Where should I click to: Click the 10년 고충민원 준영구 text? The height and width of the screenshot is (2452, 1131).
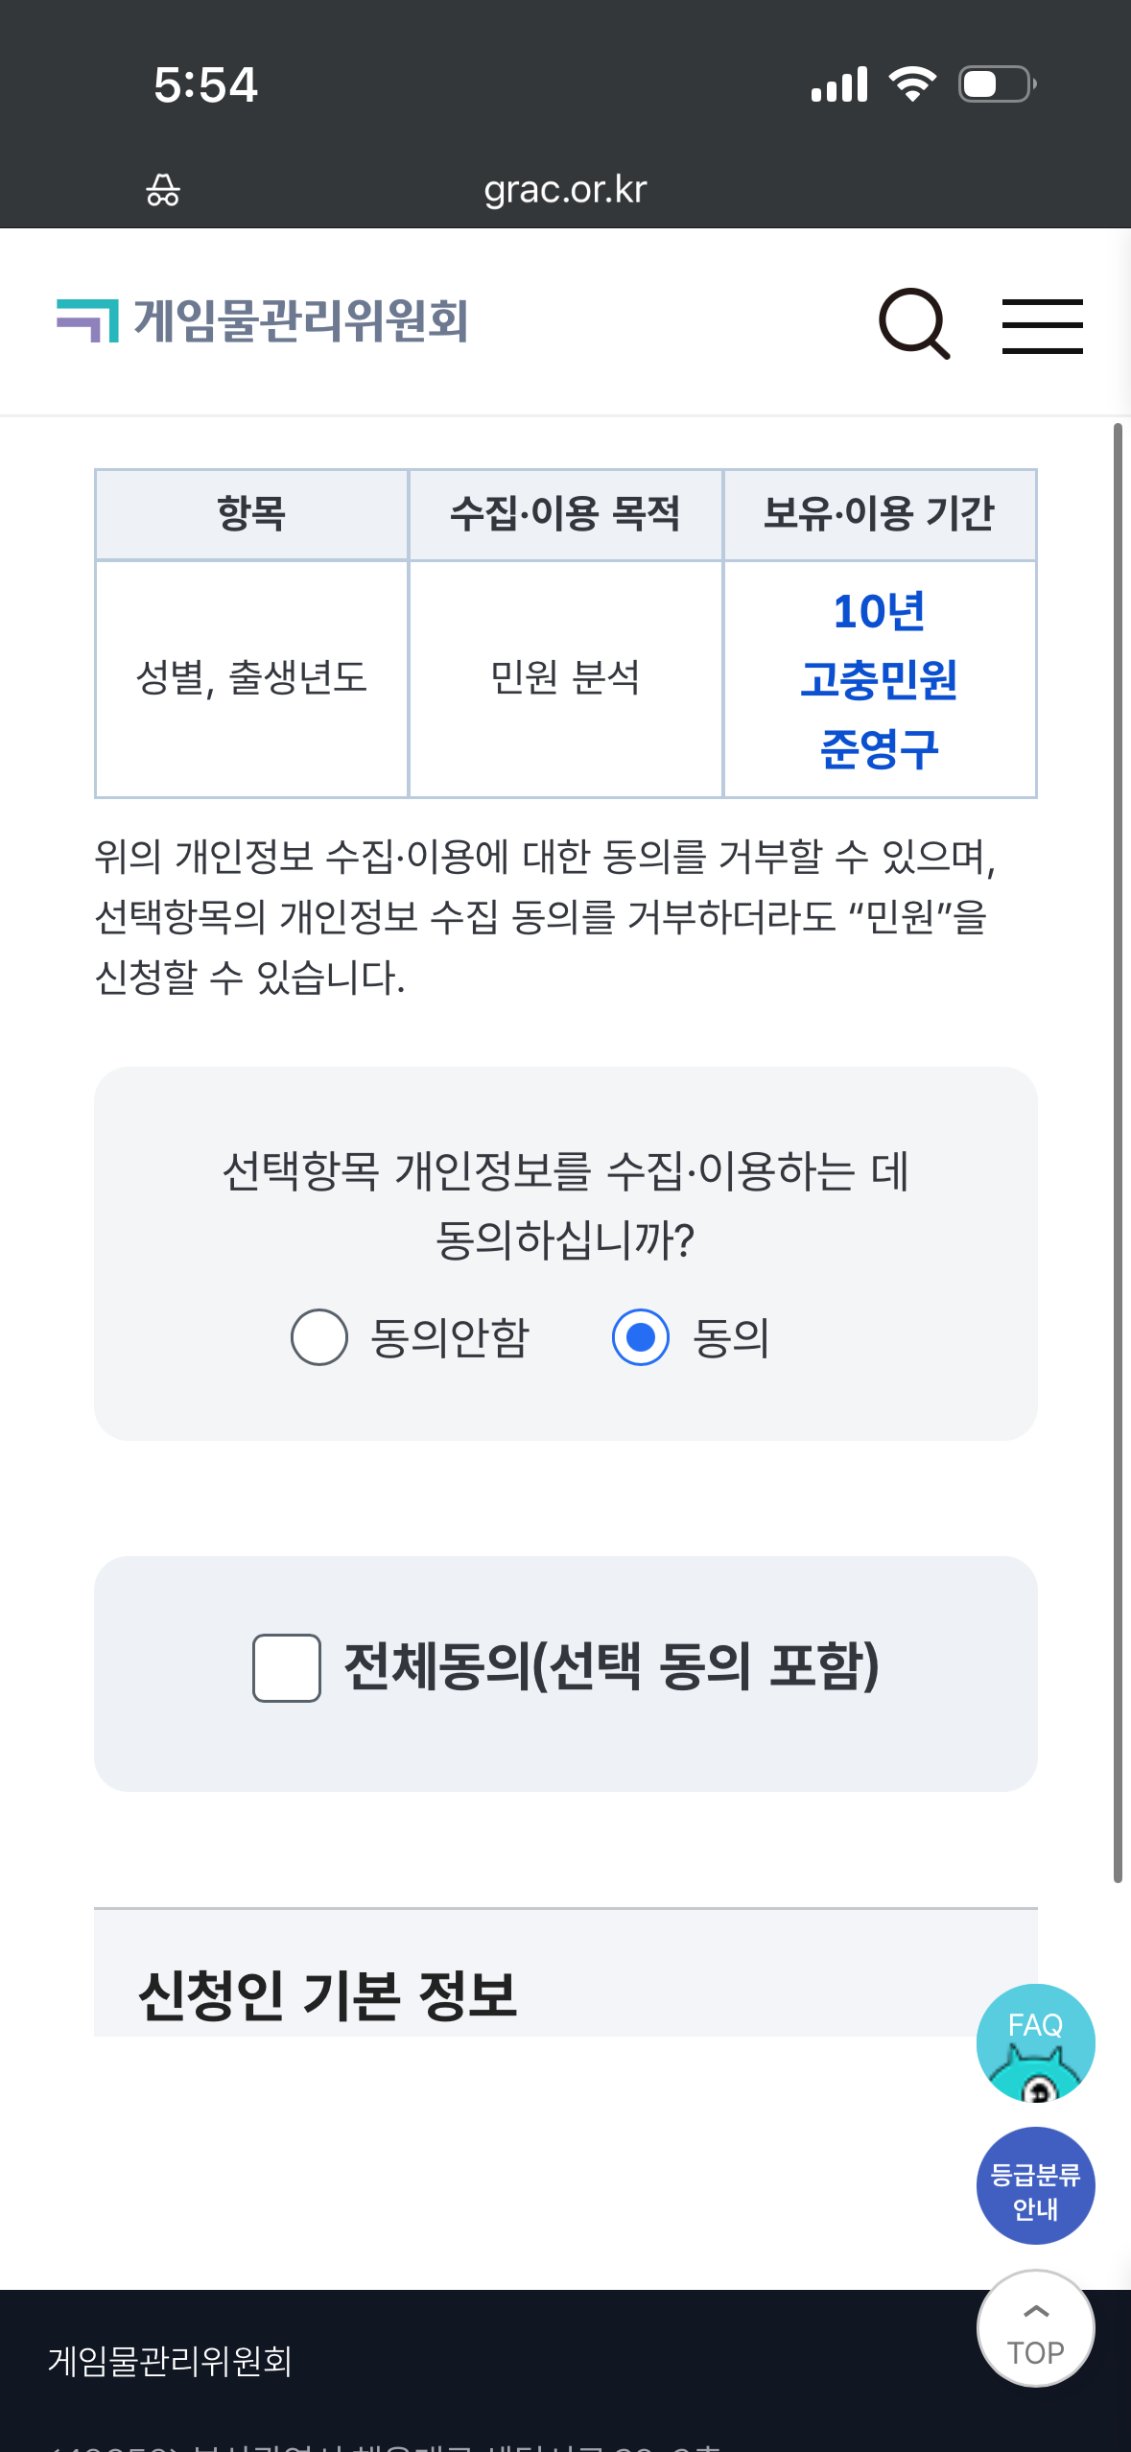point(879,679)
